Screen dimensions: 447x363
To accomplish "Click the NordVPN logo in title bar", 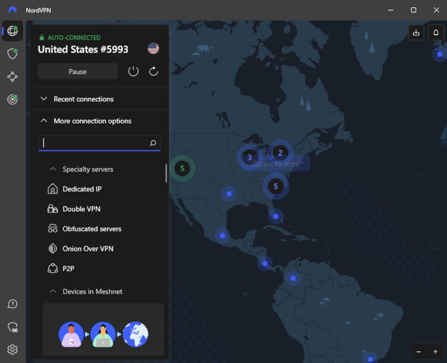I will pyautogui.click(x=12, y=10).
